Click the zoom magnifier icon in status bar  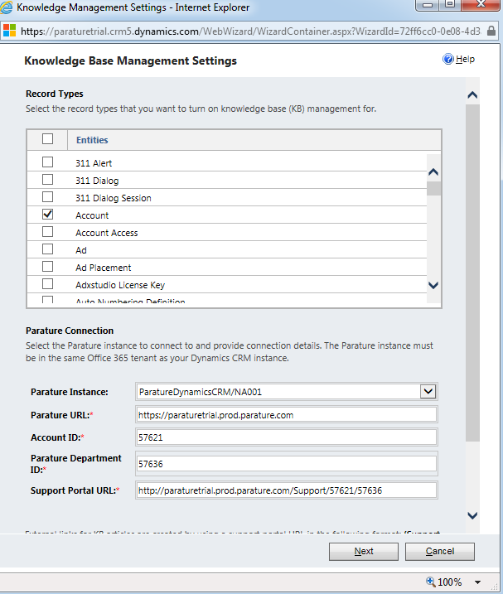pos(431,582)
